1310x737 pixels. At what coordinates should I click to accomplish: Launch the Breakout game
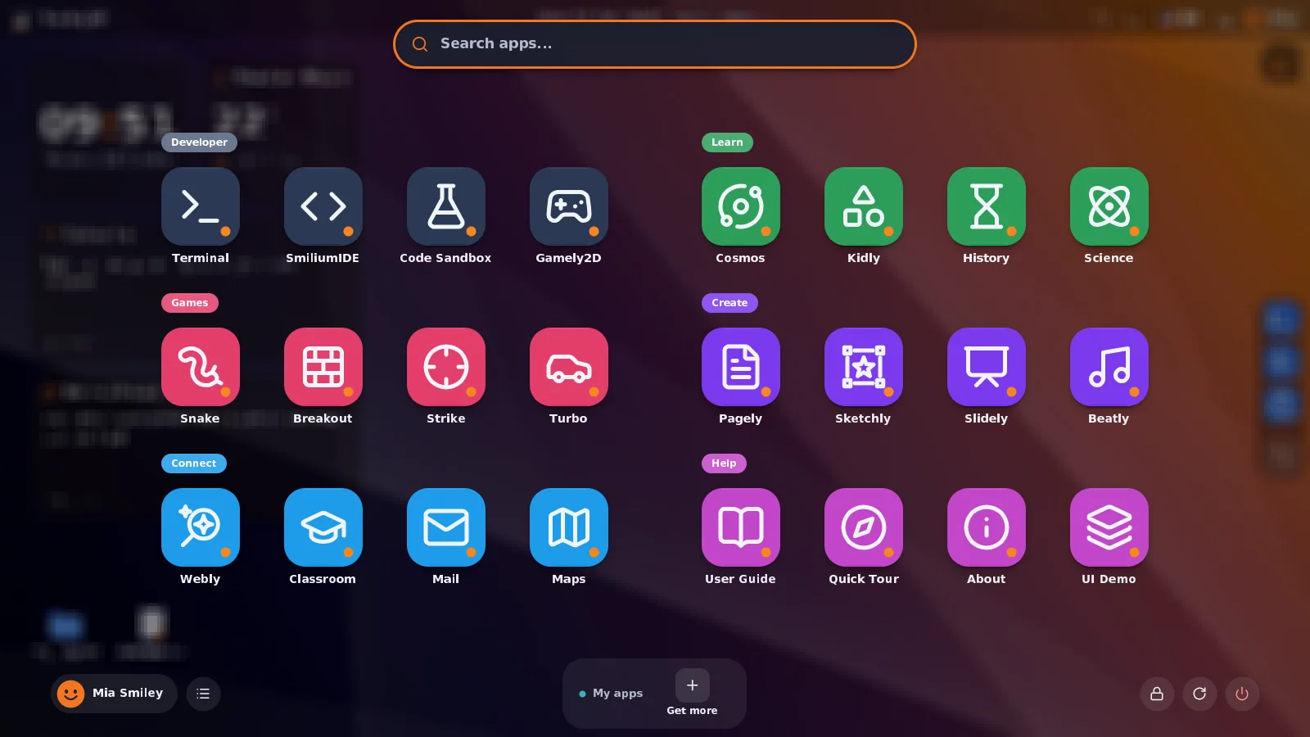click(323, 367)
